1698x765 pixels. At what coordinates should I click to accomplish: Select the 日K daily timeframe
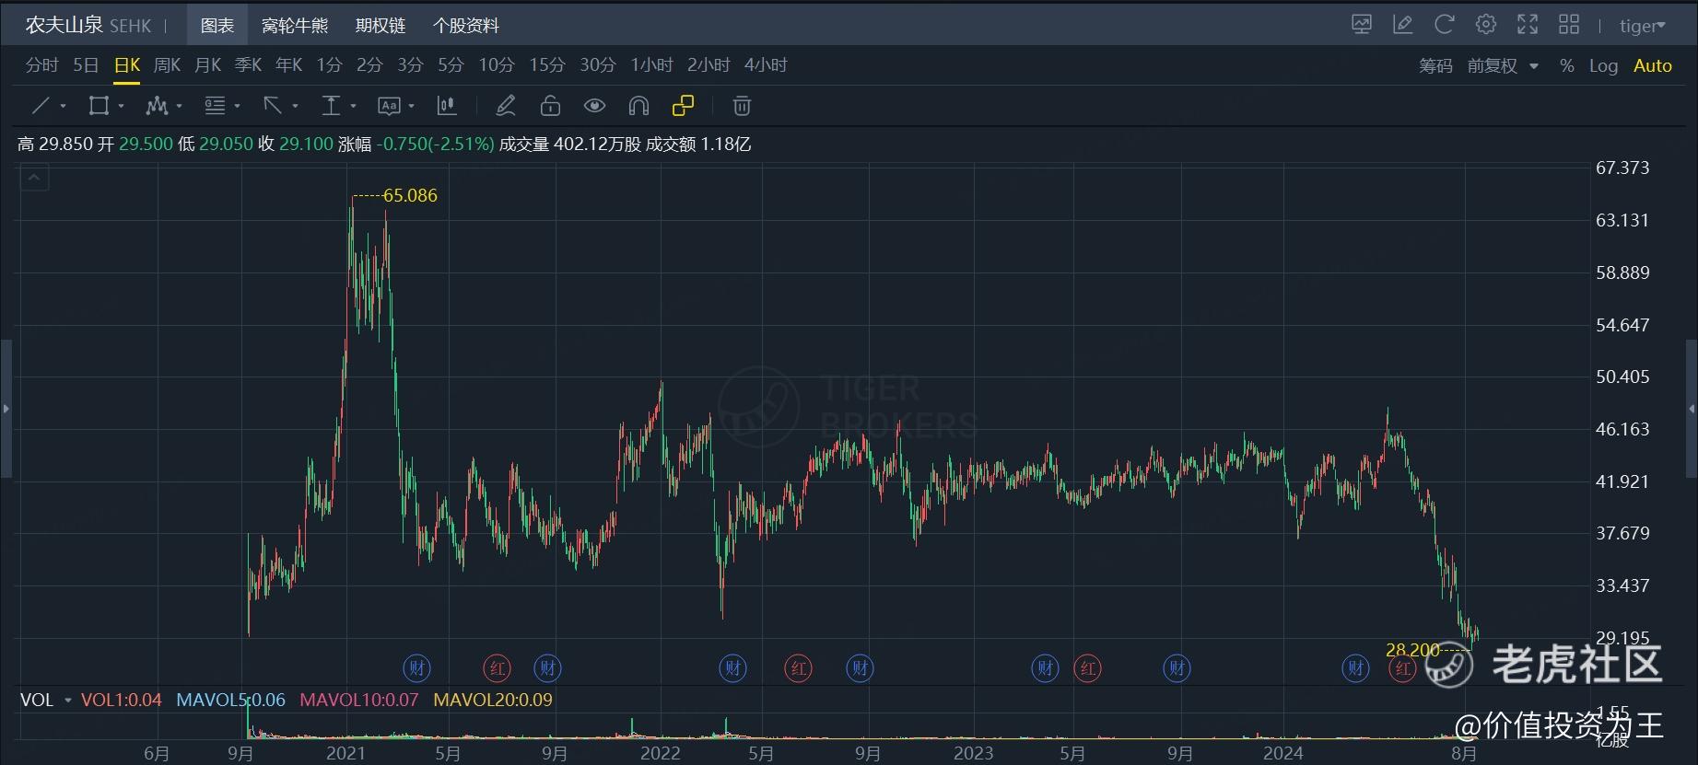click(127, 65)
